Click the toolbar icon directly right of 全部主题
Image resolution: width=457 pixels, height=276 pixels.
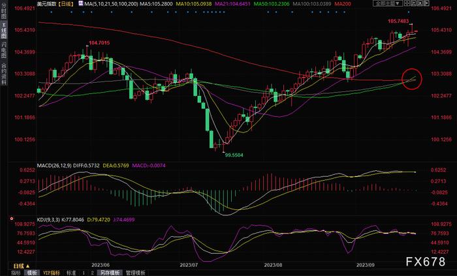[x=407, y=3]
